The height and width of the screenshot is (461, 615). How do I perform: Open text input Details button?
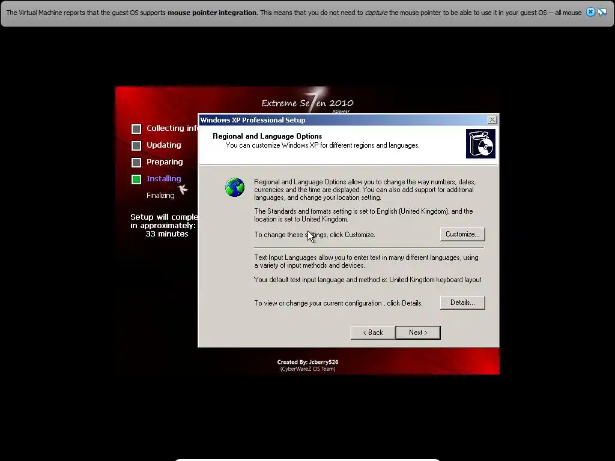coord(462,303)
